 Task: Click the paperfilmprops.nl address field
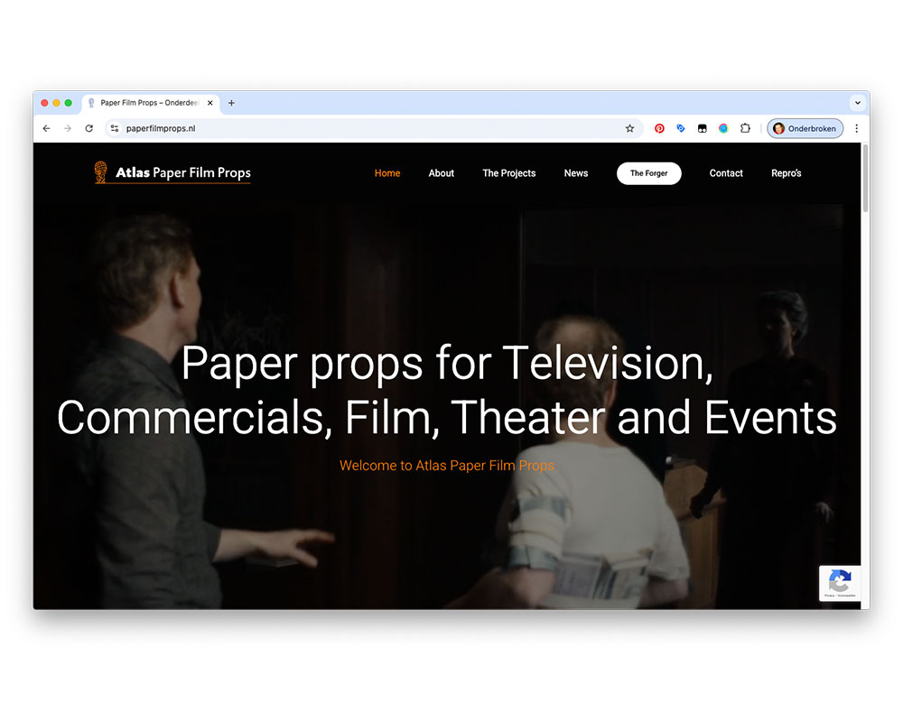point(361,128)
